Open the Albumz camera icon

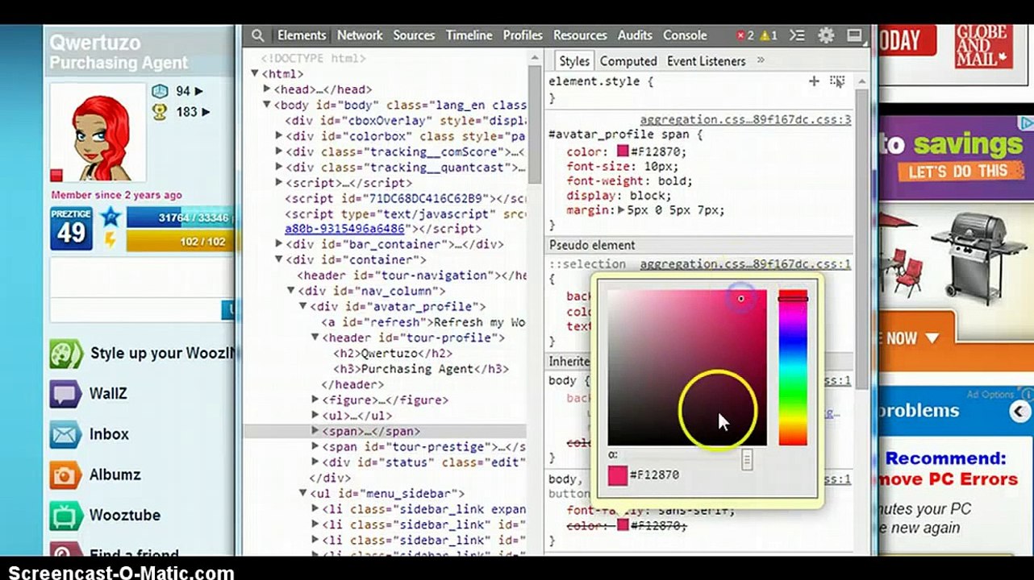[x=65, y=475]
